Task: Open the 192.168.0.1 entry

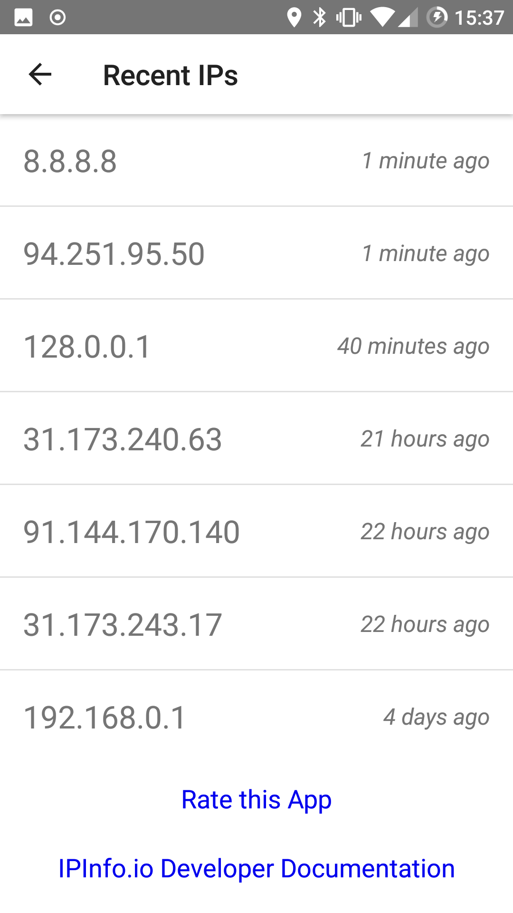Action: [x=256, y=717]
